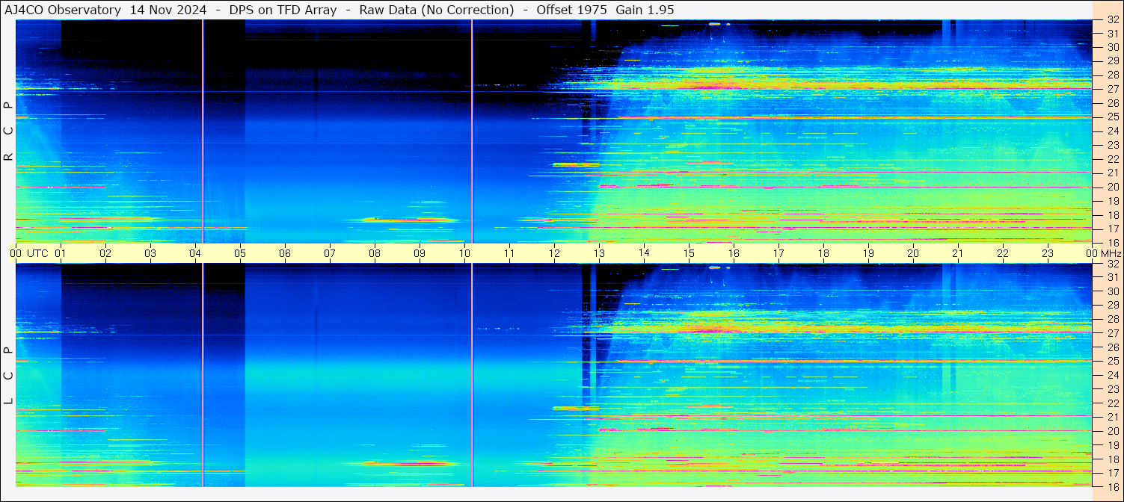The width and height of the screenshot is (1124, 502).
Task: Click the 13 hour label on the time axis
Action: tap(599, 253)
